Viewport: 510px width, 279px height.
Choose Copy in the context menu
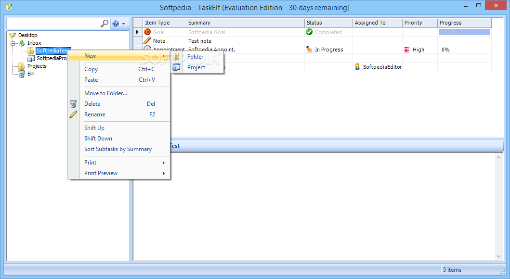click(x=119, y=69)
